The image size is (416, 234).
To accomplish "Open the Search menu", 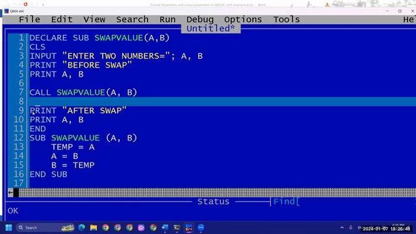I will (132, 19).
